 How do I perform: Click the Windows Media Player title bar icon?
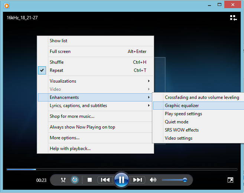click(7, 6)
